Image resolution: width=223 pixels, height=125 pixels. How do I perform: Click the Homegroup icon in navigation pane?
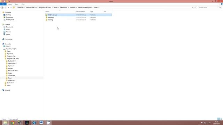click(x=3, y=39)
